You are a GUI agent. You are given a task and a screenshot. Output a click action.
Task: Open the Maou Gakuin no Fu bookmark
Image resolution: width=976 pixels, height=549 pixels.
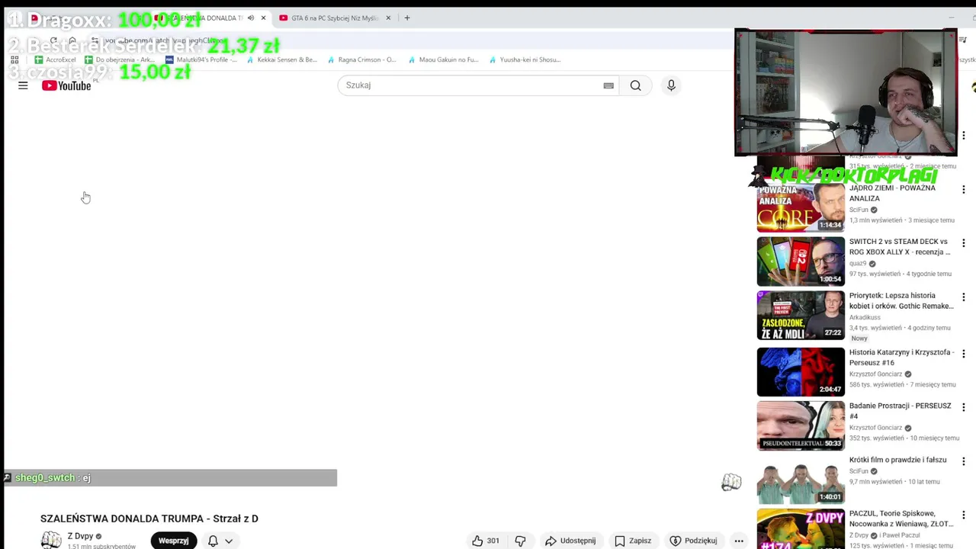(x=443, y=59)
